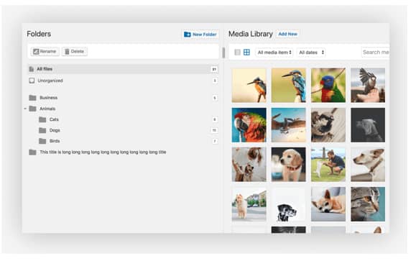Screen dimensions: 416x261
Task: Select the Business folder icon
Action: [32, 98]
